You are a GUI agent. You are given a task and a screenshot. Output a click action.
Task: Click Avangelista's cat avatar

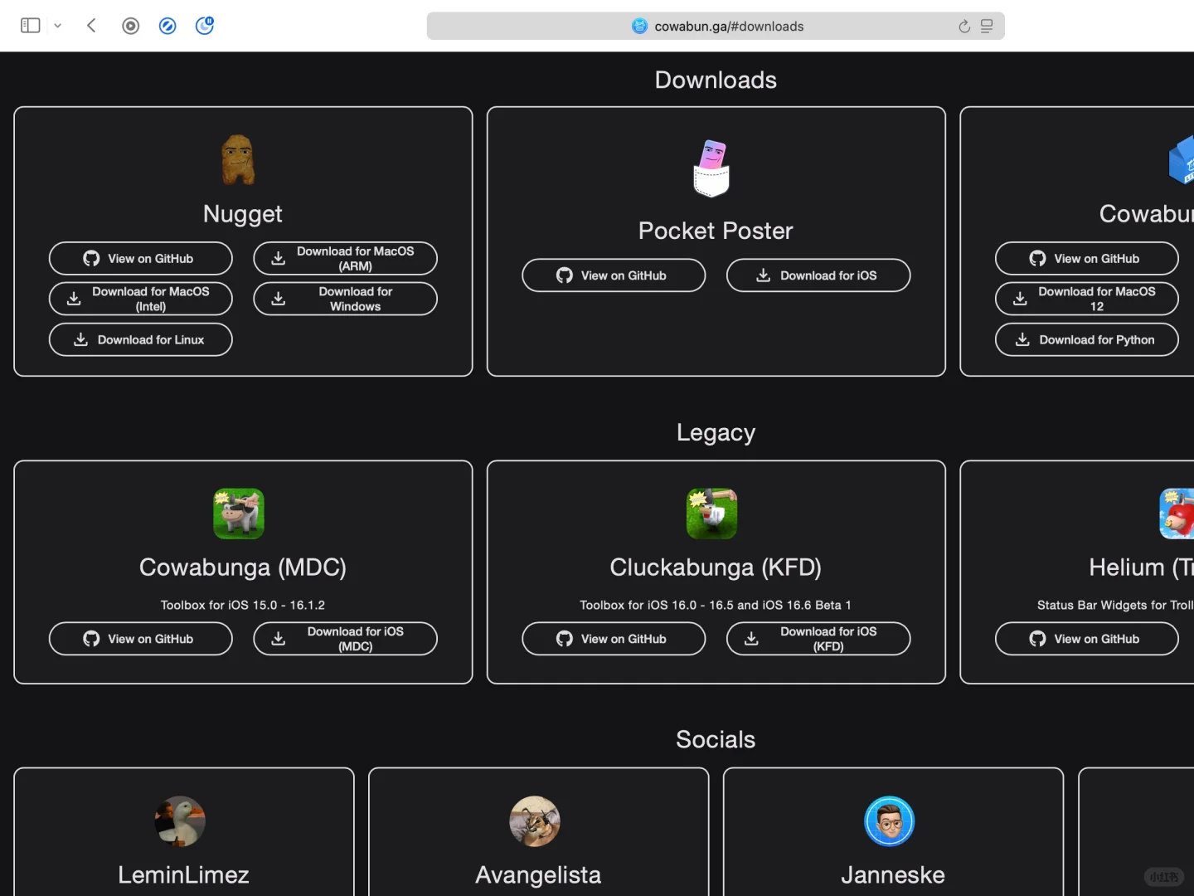point(535,821)
